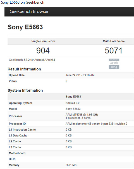Select the Sony E5663 model value
Image resolution: width=134 pixels, height=169 pixels.
[73, 109]
